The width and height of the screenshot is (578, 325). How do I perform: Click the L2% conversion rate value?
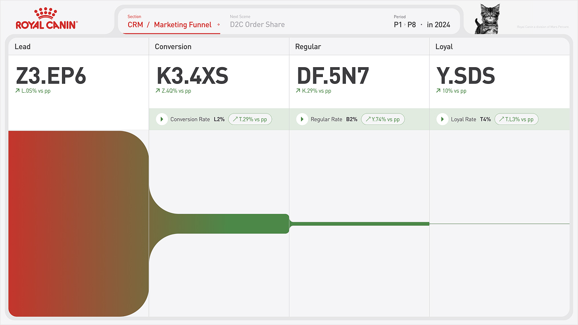[219, 119]
